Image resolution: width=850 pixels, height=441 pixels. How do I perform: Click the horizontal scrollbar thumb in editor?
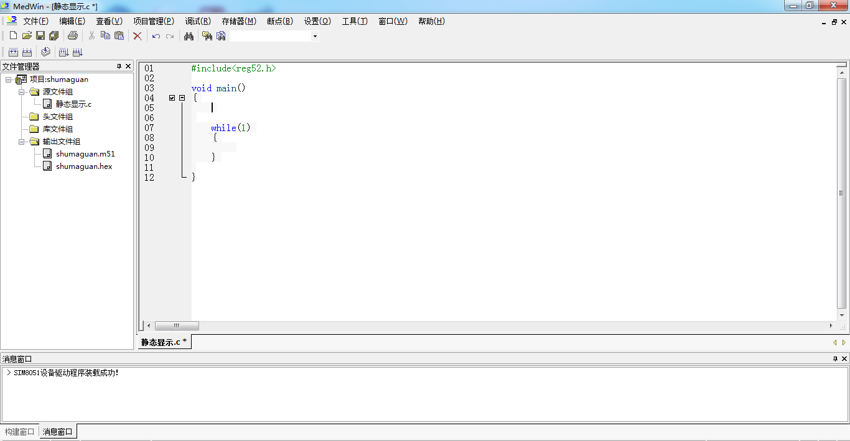tap(177, 325)
